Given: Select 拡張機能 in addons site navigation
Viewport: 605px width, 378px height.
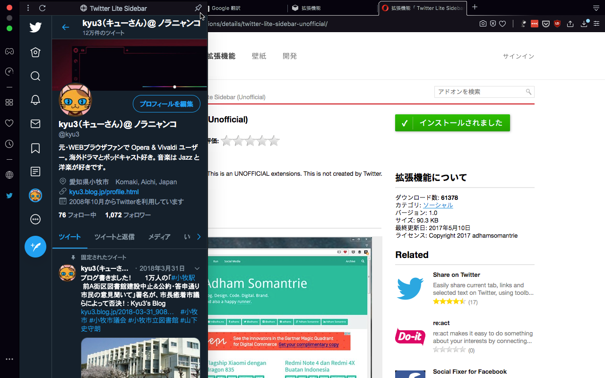Looking at the screenshot, I should (x=221, y=56).
